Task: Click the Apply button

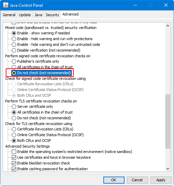Action: pyautogui.click(x=161, y=180)
